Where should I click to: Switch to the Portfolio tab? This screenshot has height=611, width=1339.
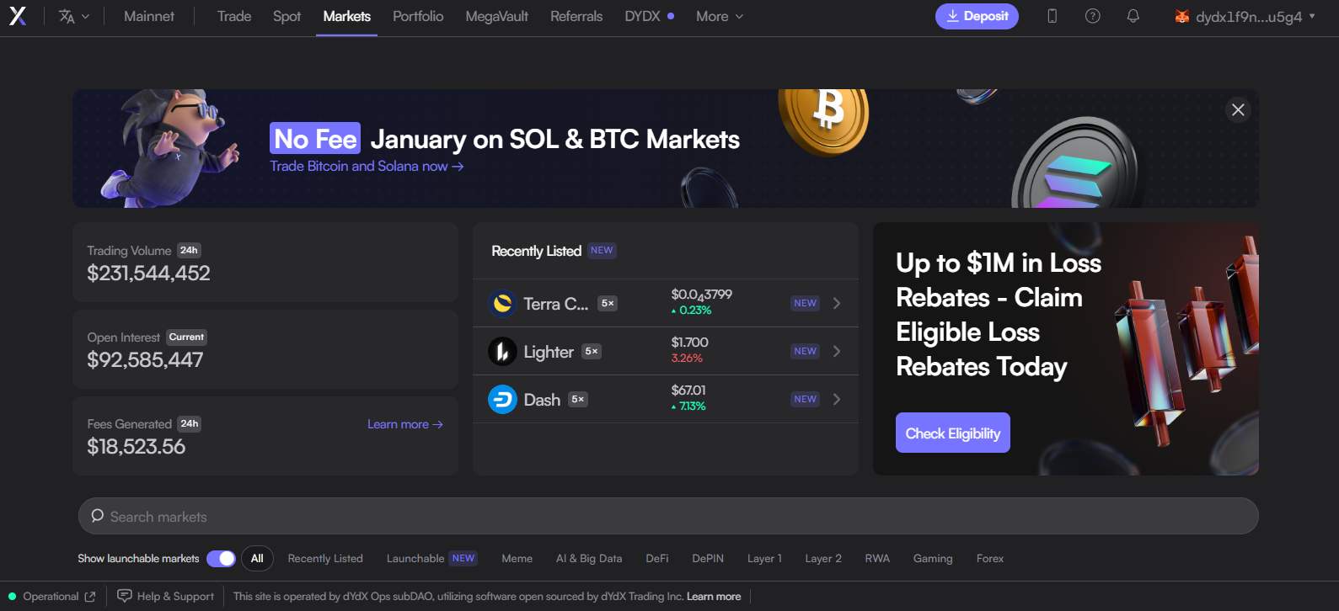point(418,16)
